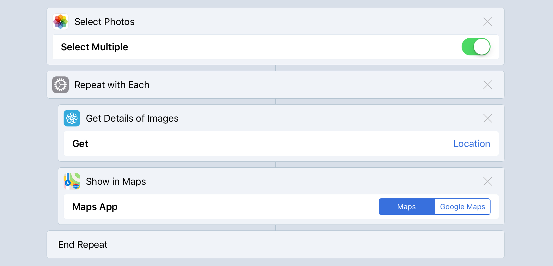553x266 pixels.
Task: Click the Maps App label
Action: click(x=95, y=207)
